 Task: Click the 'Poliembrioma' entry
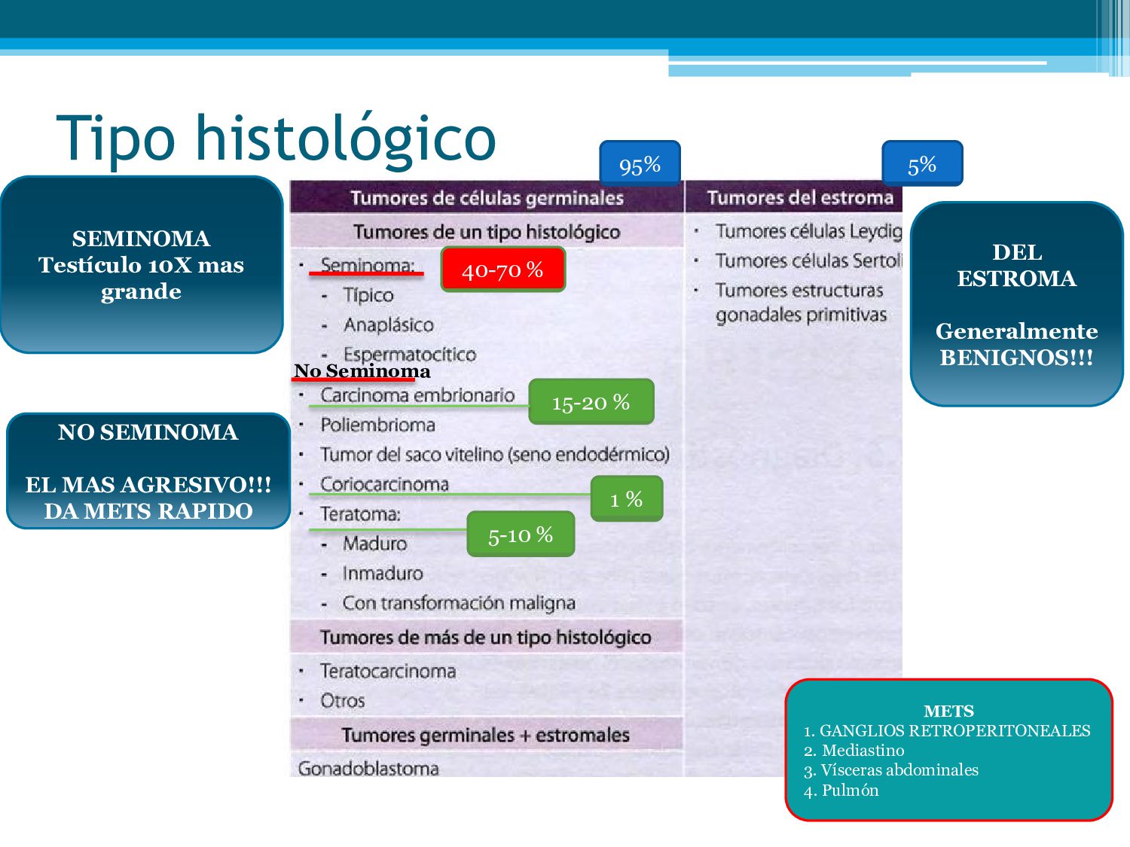pos(377,425)
